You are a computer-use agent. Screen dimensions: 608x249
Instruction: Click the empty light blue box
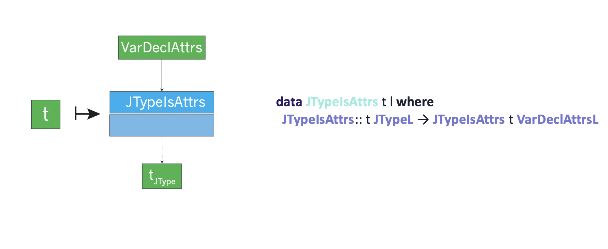pos(162,125)
